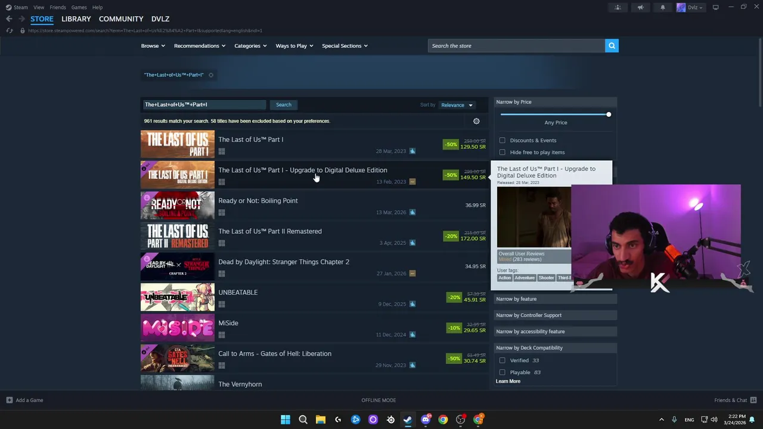Open the notifications bell
The width and height of the screenshot is (763, 429).
(663, 7)
